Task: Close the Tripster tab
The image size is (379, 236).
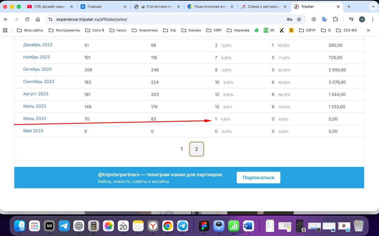Action: tap(338, 7)
